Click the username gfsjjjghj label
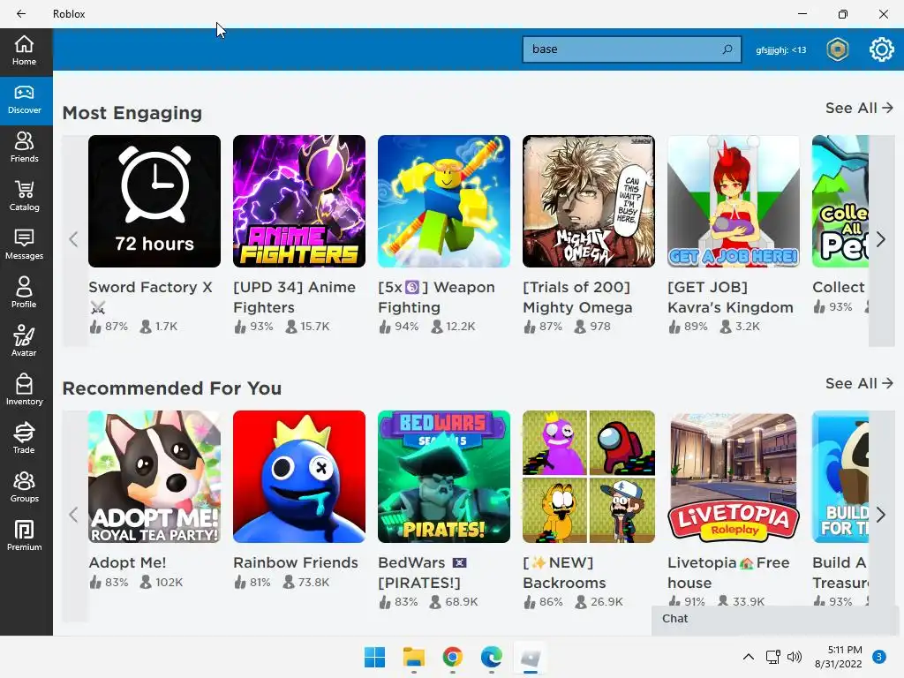 coord(781,50)
